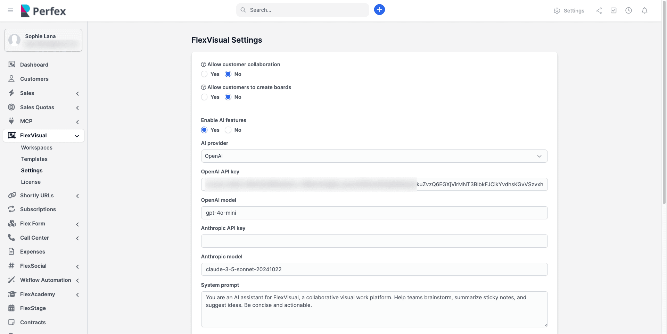Click the MCP plug icon
Image resolution: width=667 pixels, height=334 pixels.
coord(11,121)
